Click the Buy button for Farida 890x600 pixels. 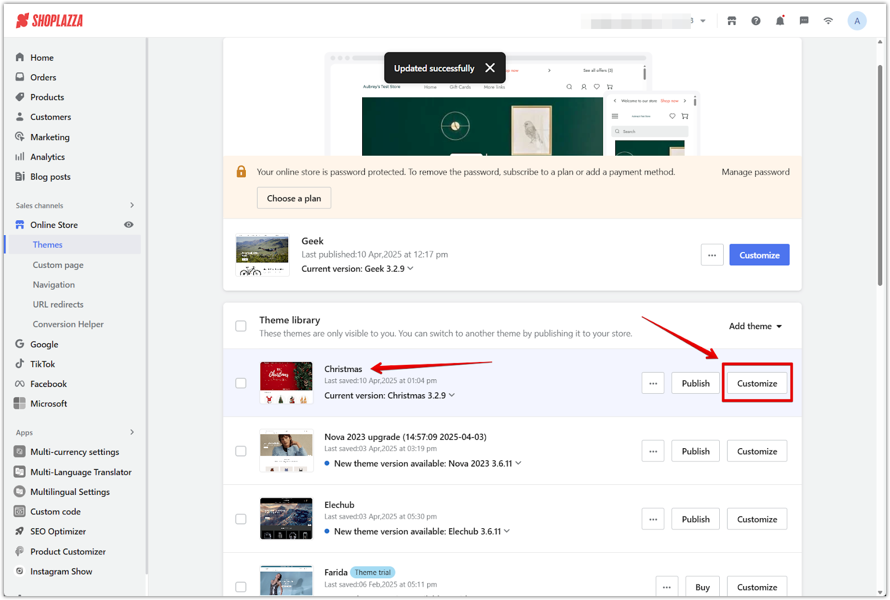coord(702,587)
